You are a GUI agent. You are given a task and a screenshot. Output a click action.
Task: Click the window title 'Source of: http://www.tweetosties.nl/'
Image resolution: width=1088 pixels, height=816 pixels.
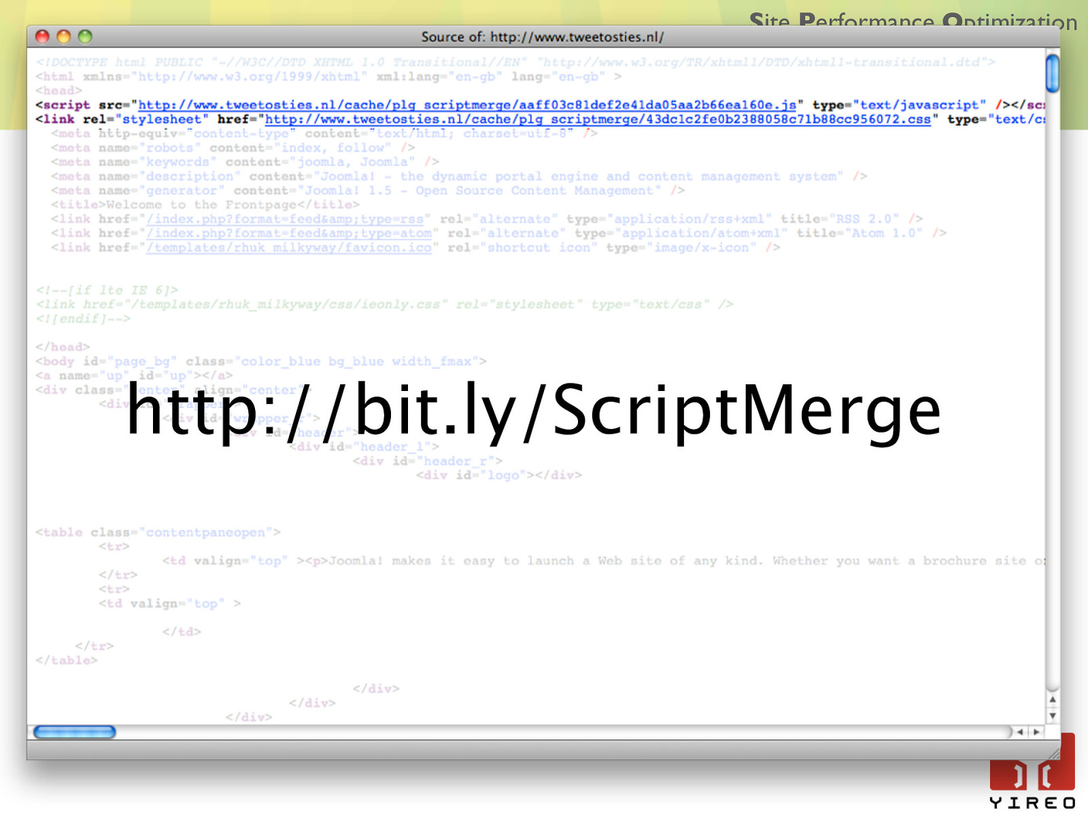point(542,37)
